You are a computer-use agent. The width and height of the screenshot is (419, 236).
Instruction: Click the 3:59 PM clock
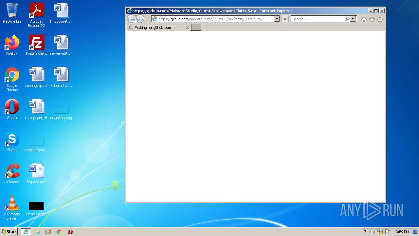(402, 232)
